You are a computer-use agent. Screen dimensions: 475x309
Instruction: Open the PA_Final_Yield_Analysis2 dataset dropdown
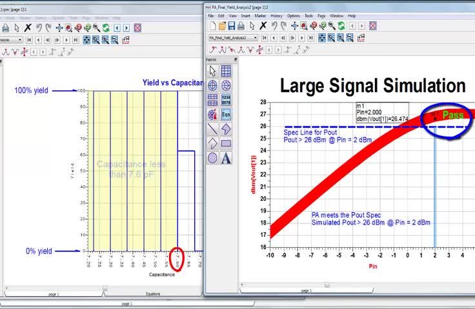point(256,38)
